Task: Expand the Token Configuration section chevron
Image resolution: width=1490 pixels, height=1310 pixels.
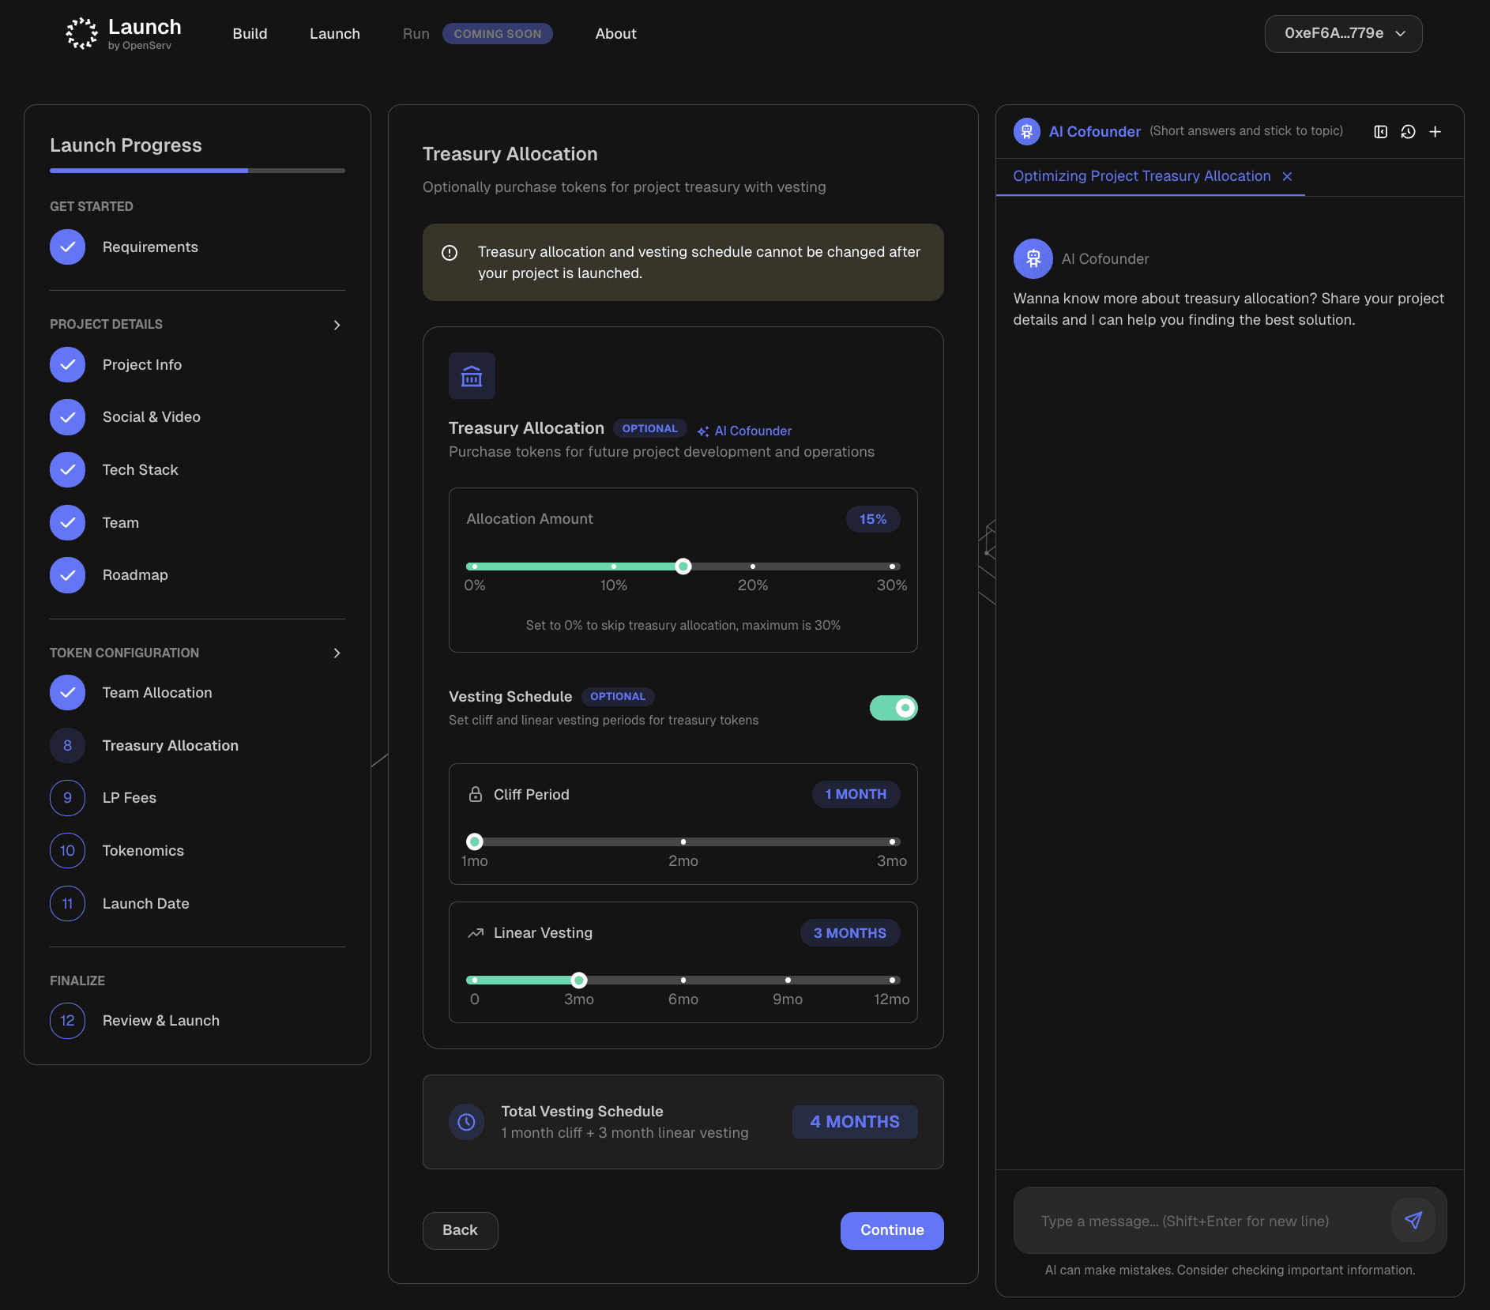Action: tap(337, 653)
